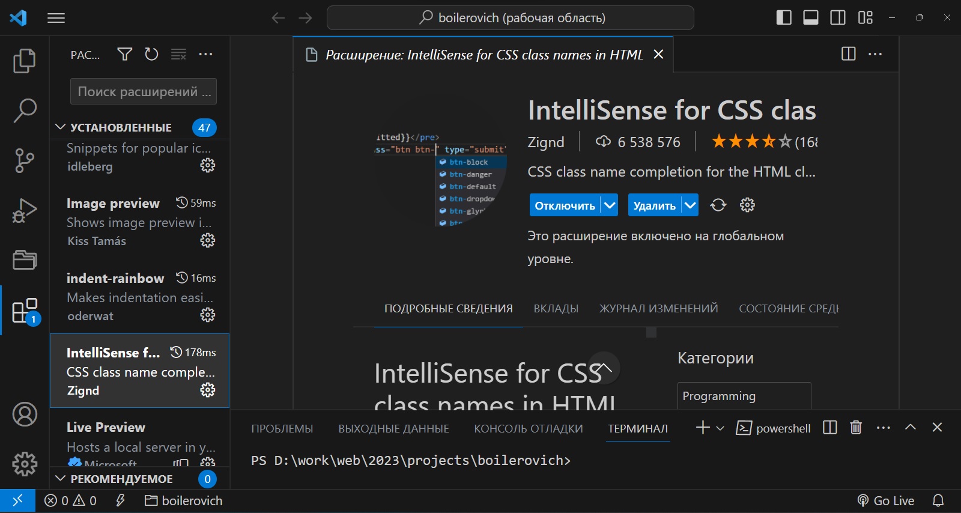The width and height of the screenshot is (961, 513).
Task: Open Source Control view
Action: point(25,160)
